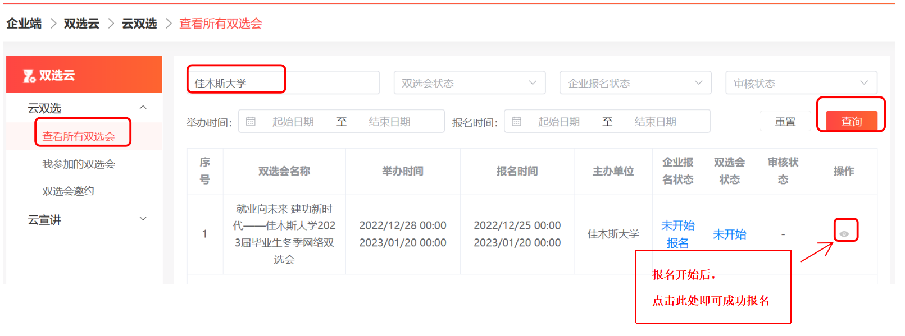Click 佳木斯大学 in 主办单位 column
The width and height of the screenshot is (905, 336).
613,234
